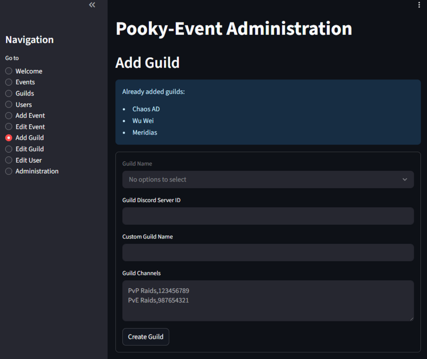Click the Guild Channels text area

(x=268, y=301)
